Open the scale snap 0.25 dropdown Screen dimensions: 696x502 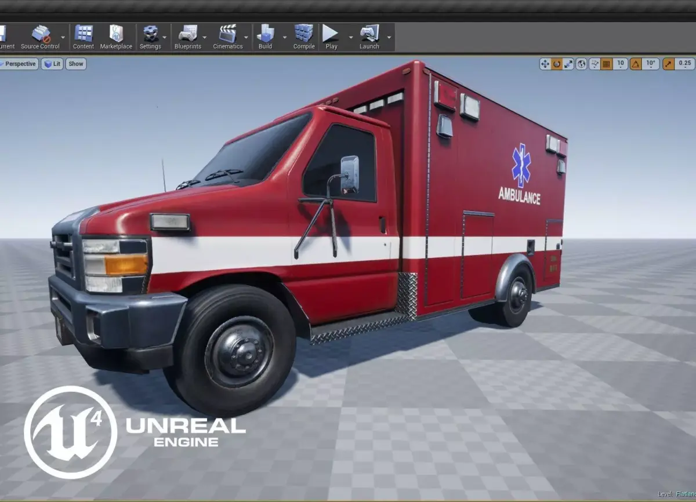click(x=684, y=64)
